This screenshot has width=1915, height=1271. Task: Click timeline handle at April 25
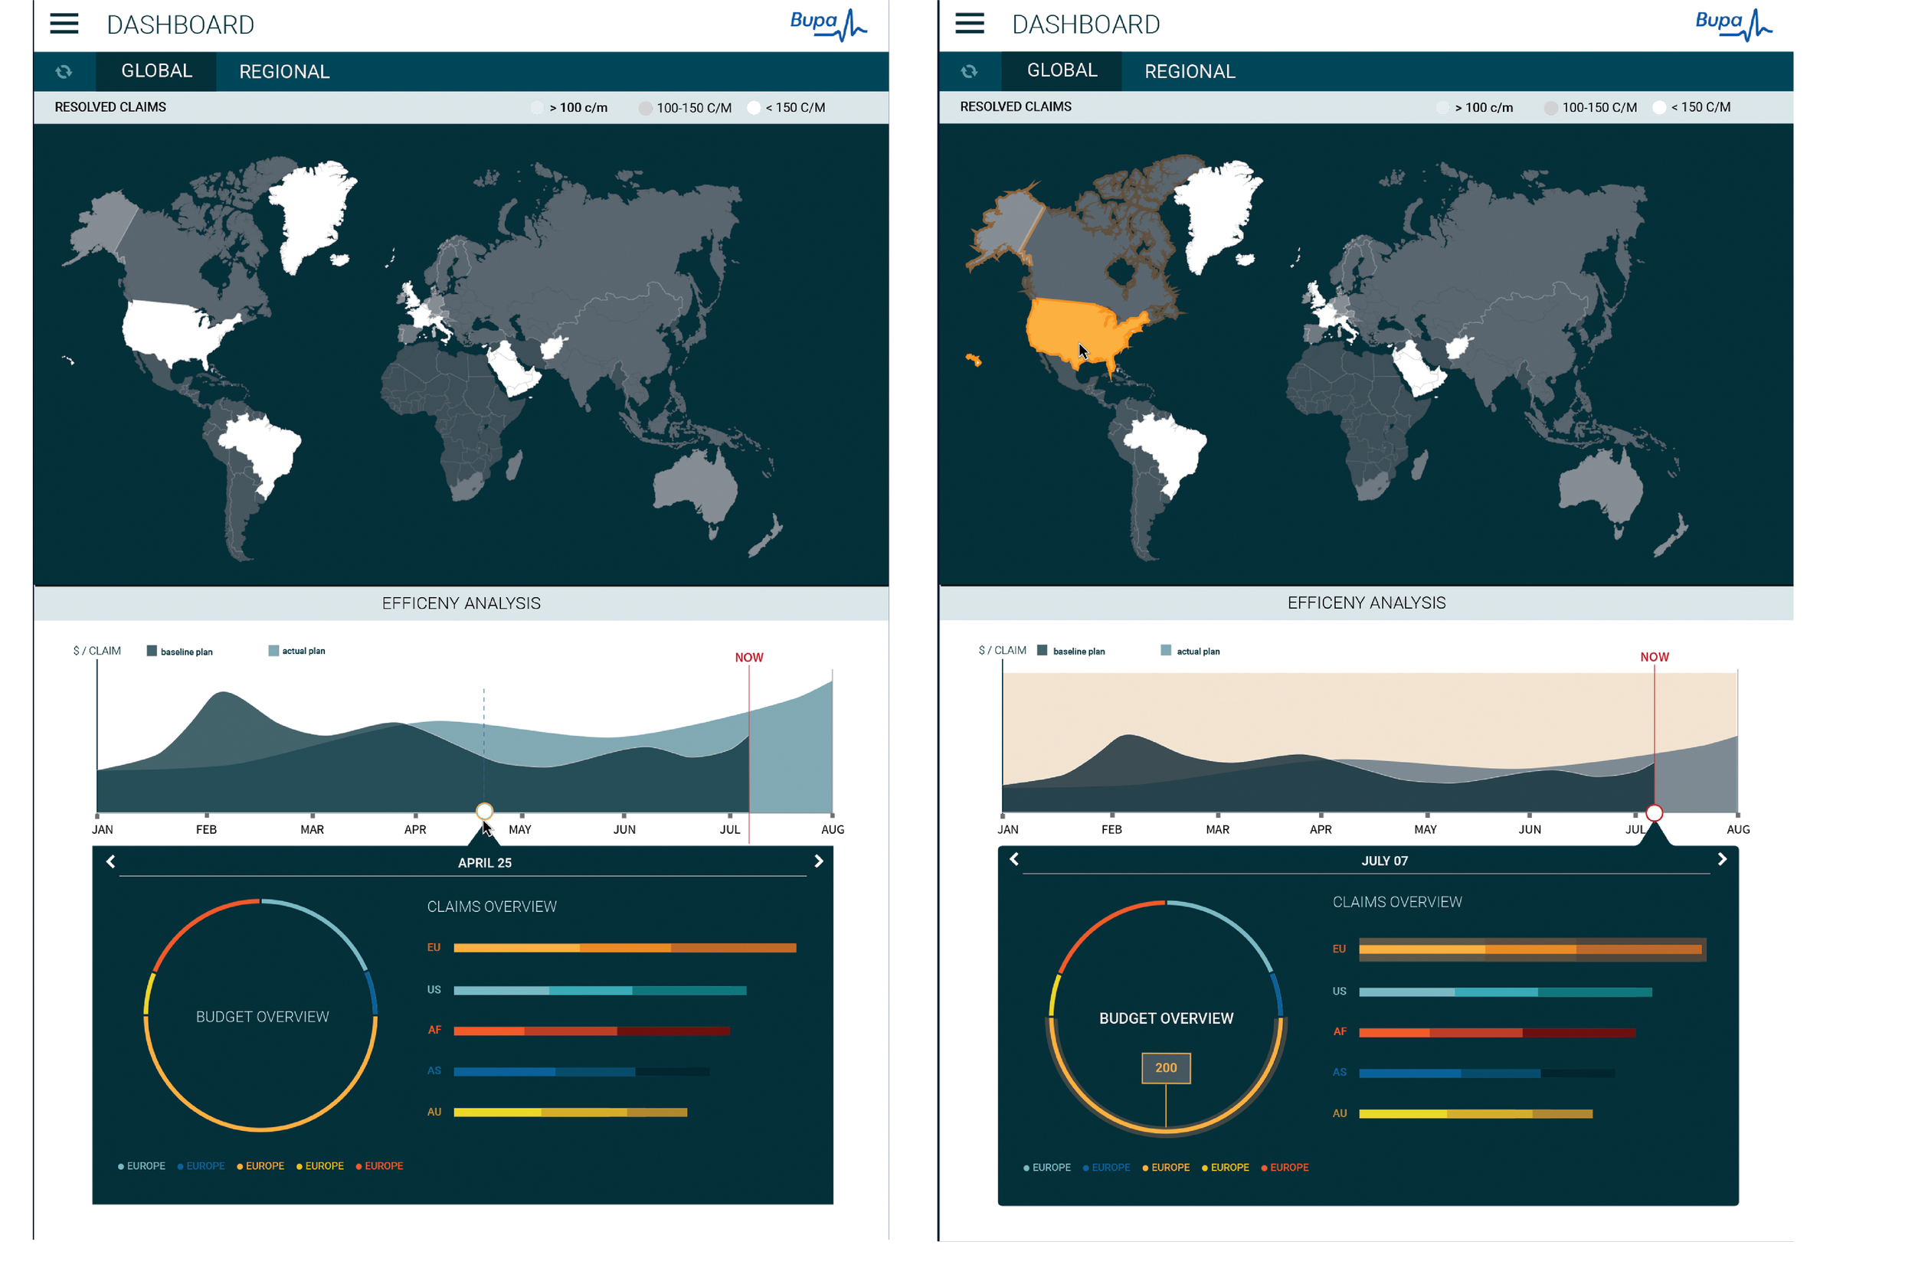point(484,811)
